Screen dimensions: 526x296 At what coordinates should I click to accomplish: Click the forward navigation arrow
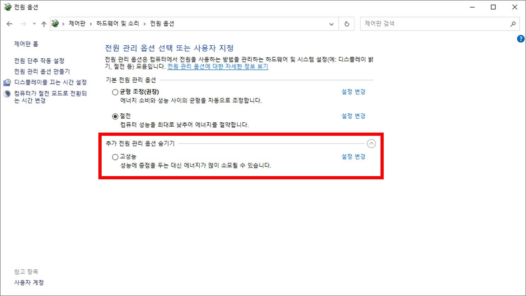[x=23, y=24]
